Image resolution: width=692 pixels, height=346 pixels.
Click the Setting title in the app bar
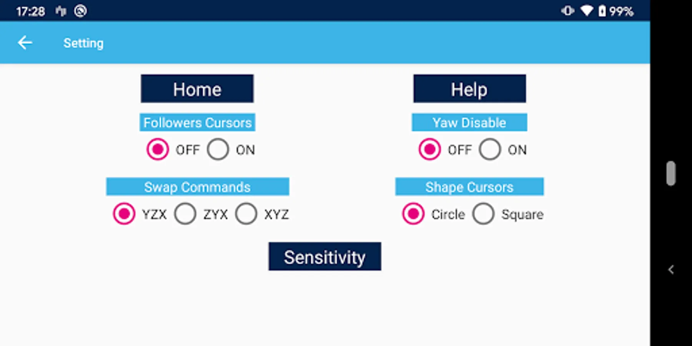point(83,43)
